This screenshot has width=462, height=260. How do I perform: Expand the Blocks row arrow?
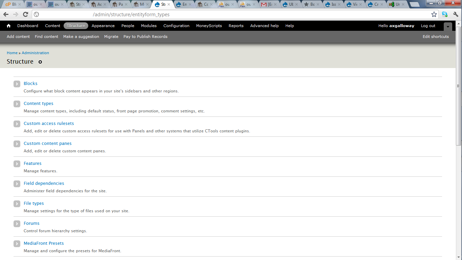pos(17,84)
